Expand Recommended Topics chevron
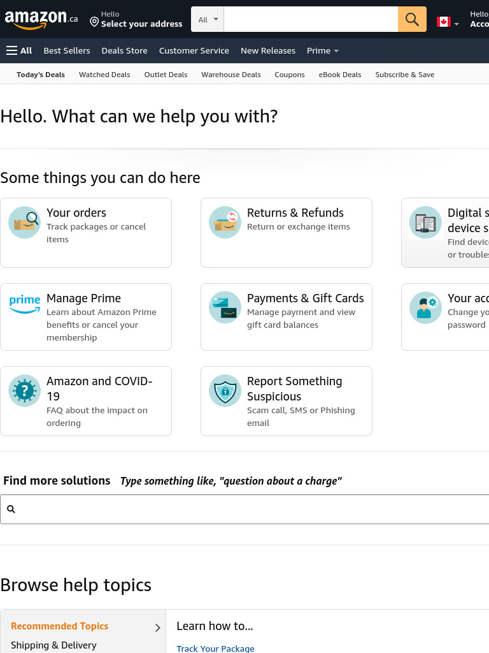 coord(158,627)
